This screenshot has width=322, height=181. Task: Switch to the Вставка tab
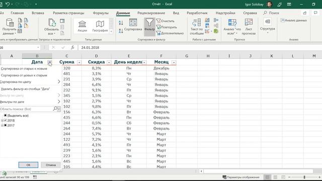[x=38, y=13]
